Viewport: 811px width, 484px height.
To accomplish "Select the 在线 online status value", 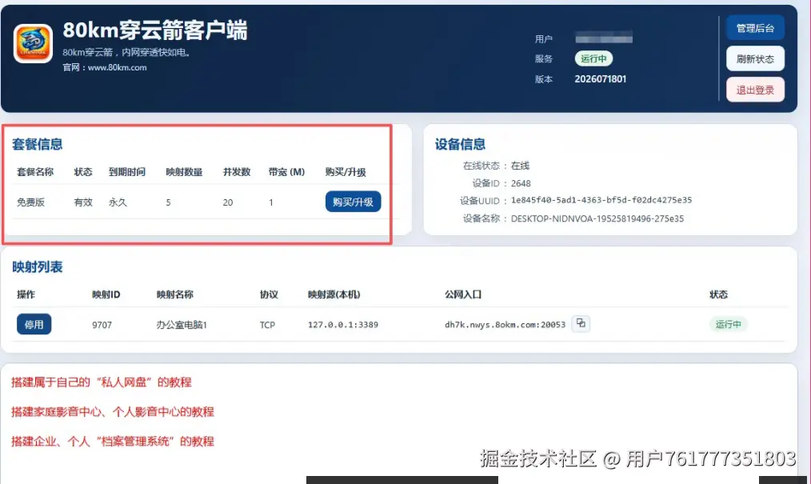I will pyautogui.click(x=521, y=166).
